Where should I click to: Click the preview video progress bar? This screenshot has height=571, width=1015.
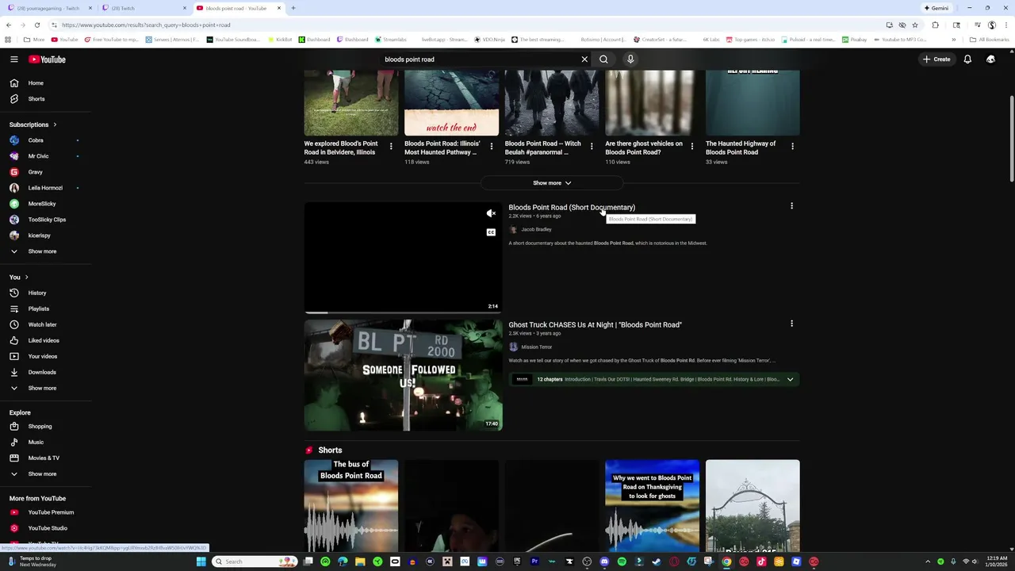click(404, 312)
